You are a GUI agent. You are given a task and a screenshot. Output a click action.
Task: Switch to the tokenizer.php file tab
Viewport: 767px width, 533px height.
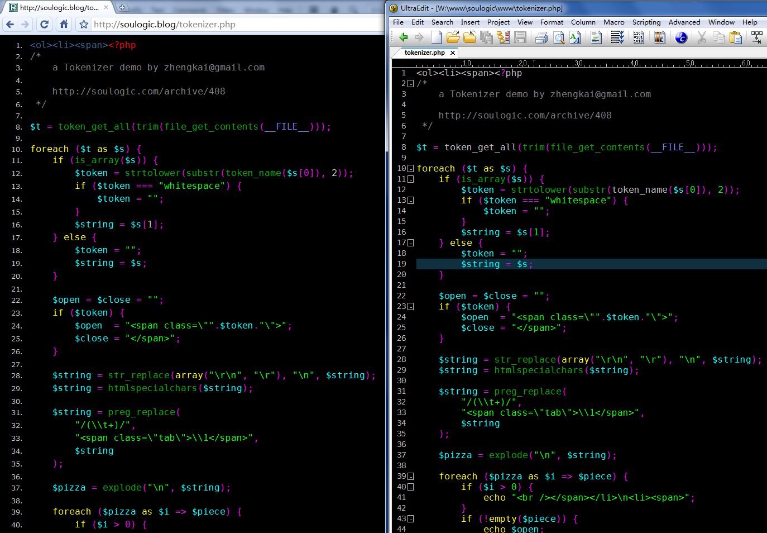(424, 53)
